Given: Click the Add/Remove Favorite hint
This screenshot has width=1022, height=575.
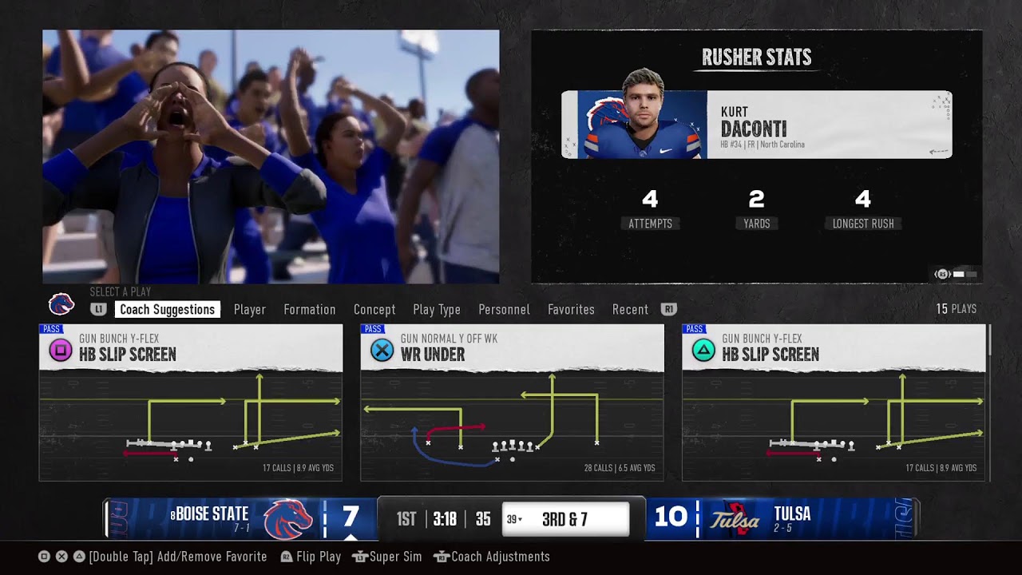Looking at the screenshot, I should click(178, 557).
